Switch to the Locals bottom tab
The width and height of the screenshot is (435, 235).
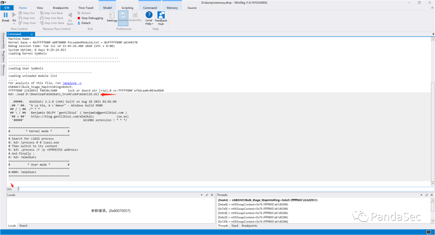12,226
